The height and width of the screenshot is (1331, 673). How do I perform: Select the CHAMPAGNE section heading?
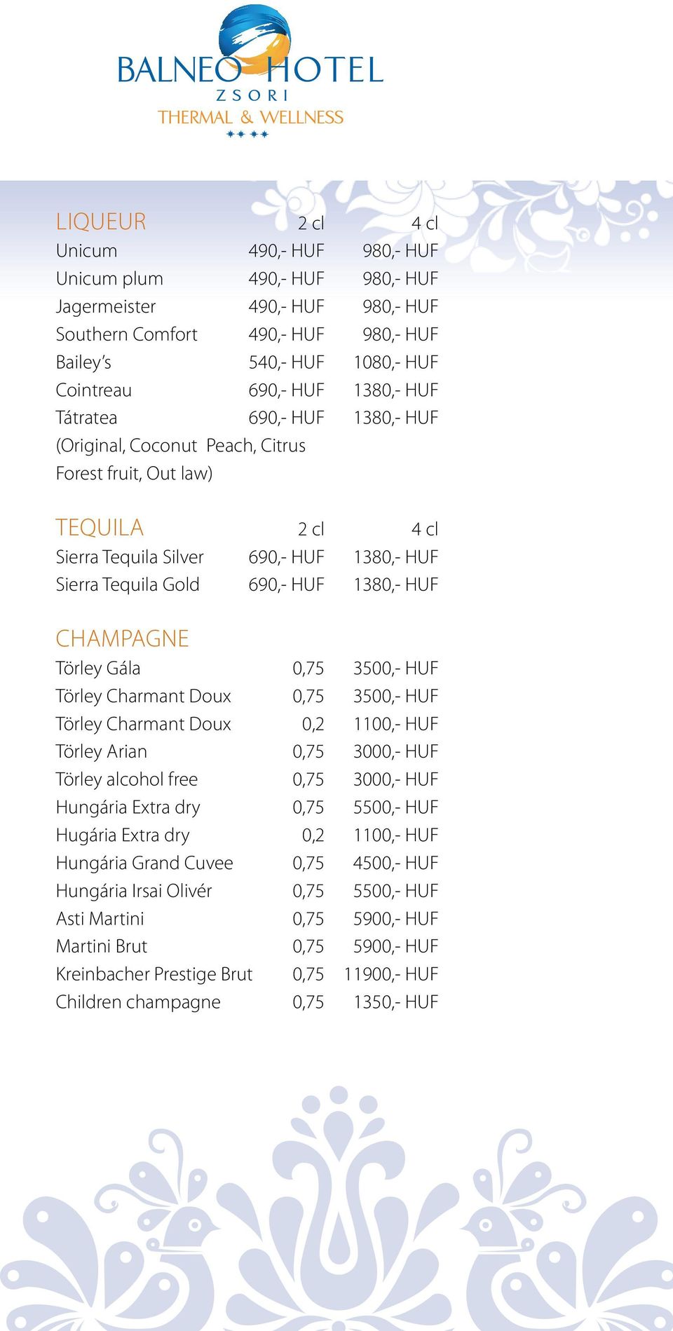(x=123, y=639)
